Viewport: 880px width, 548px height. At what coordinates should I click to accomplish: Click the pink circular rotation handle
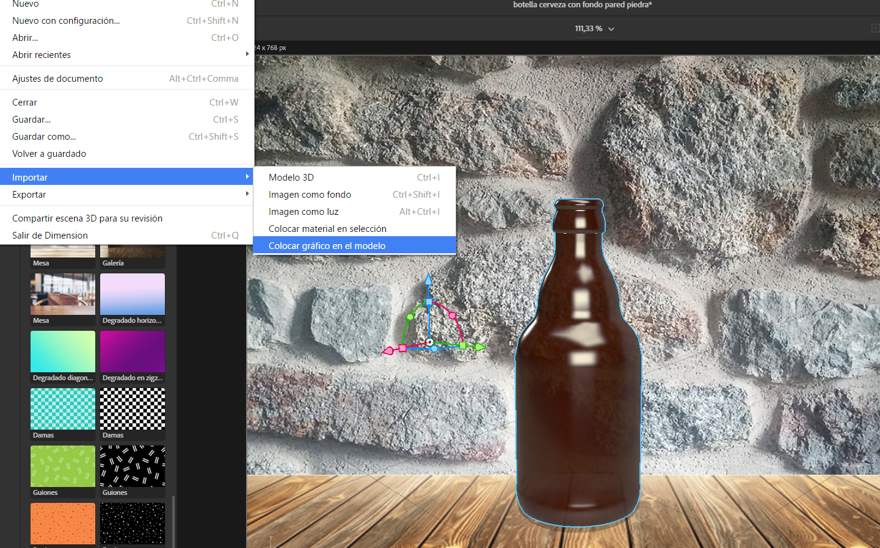pyautogui.click(x=453, y=315)
